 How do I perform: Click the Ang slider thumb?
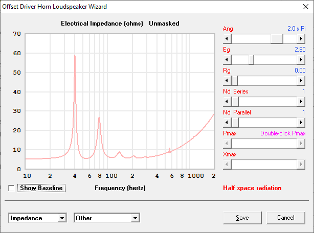pos(277,39)
